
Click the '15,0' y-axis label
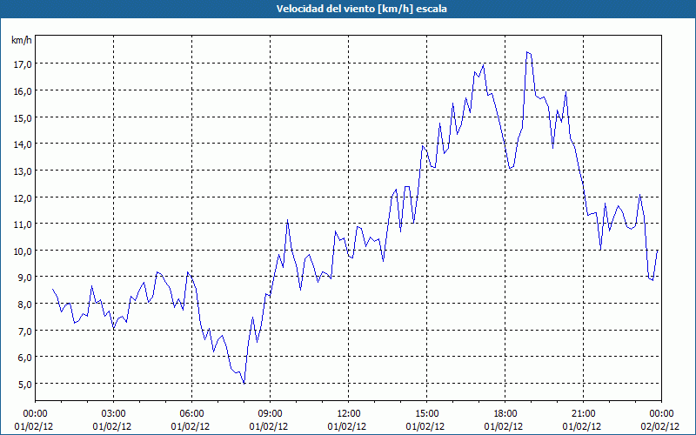[23, 117]
